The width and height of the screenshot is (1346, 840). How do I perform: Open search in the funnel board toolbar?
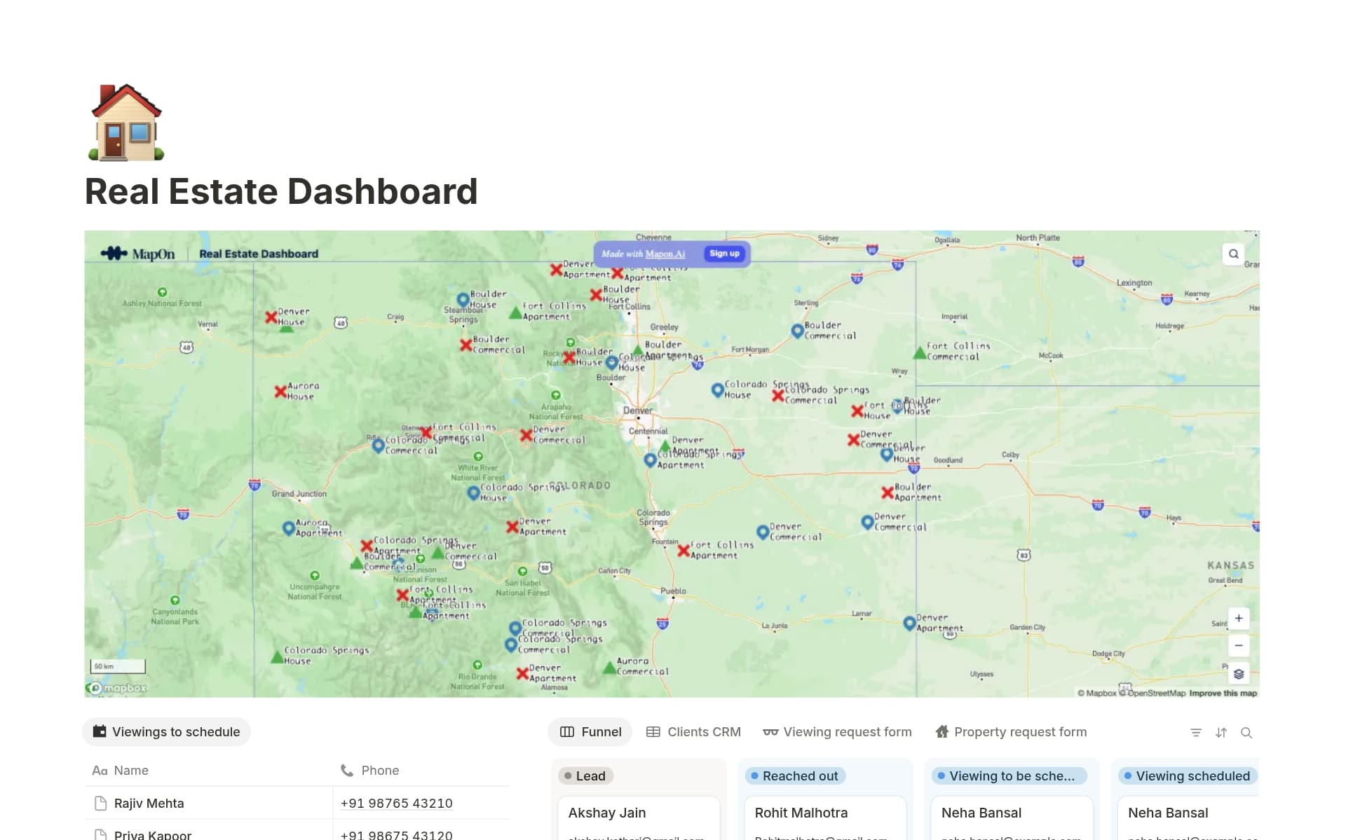pyautogui.click(x=1247, y=732)
